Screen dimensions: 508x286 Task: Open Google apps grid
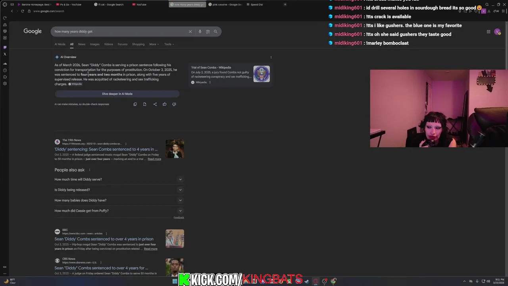pyautogui.click(x=489, y=32)
